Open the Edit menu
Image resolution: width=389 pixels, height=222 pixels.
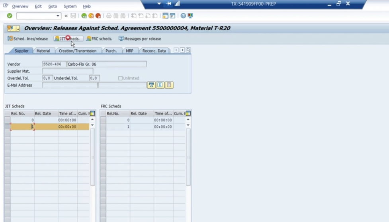tap(38, 6)
